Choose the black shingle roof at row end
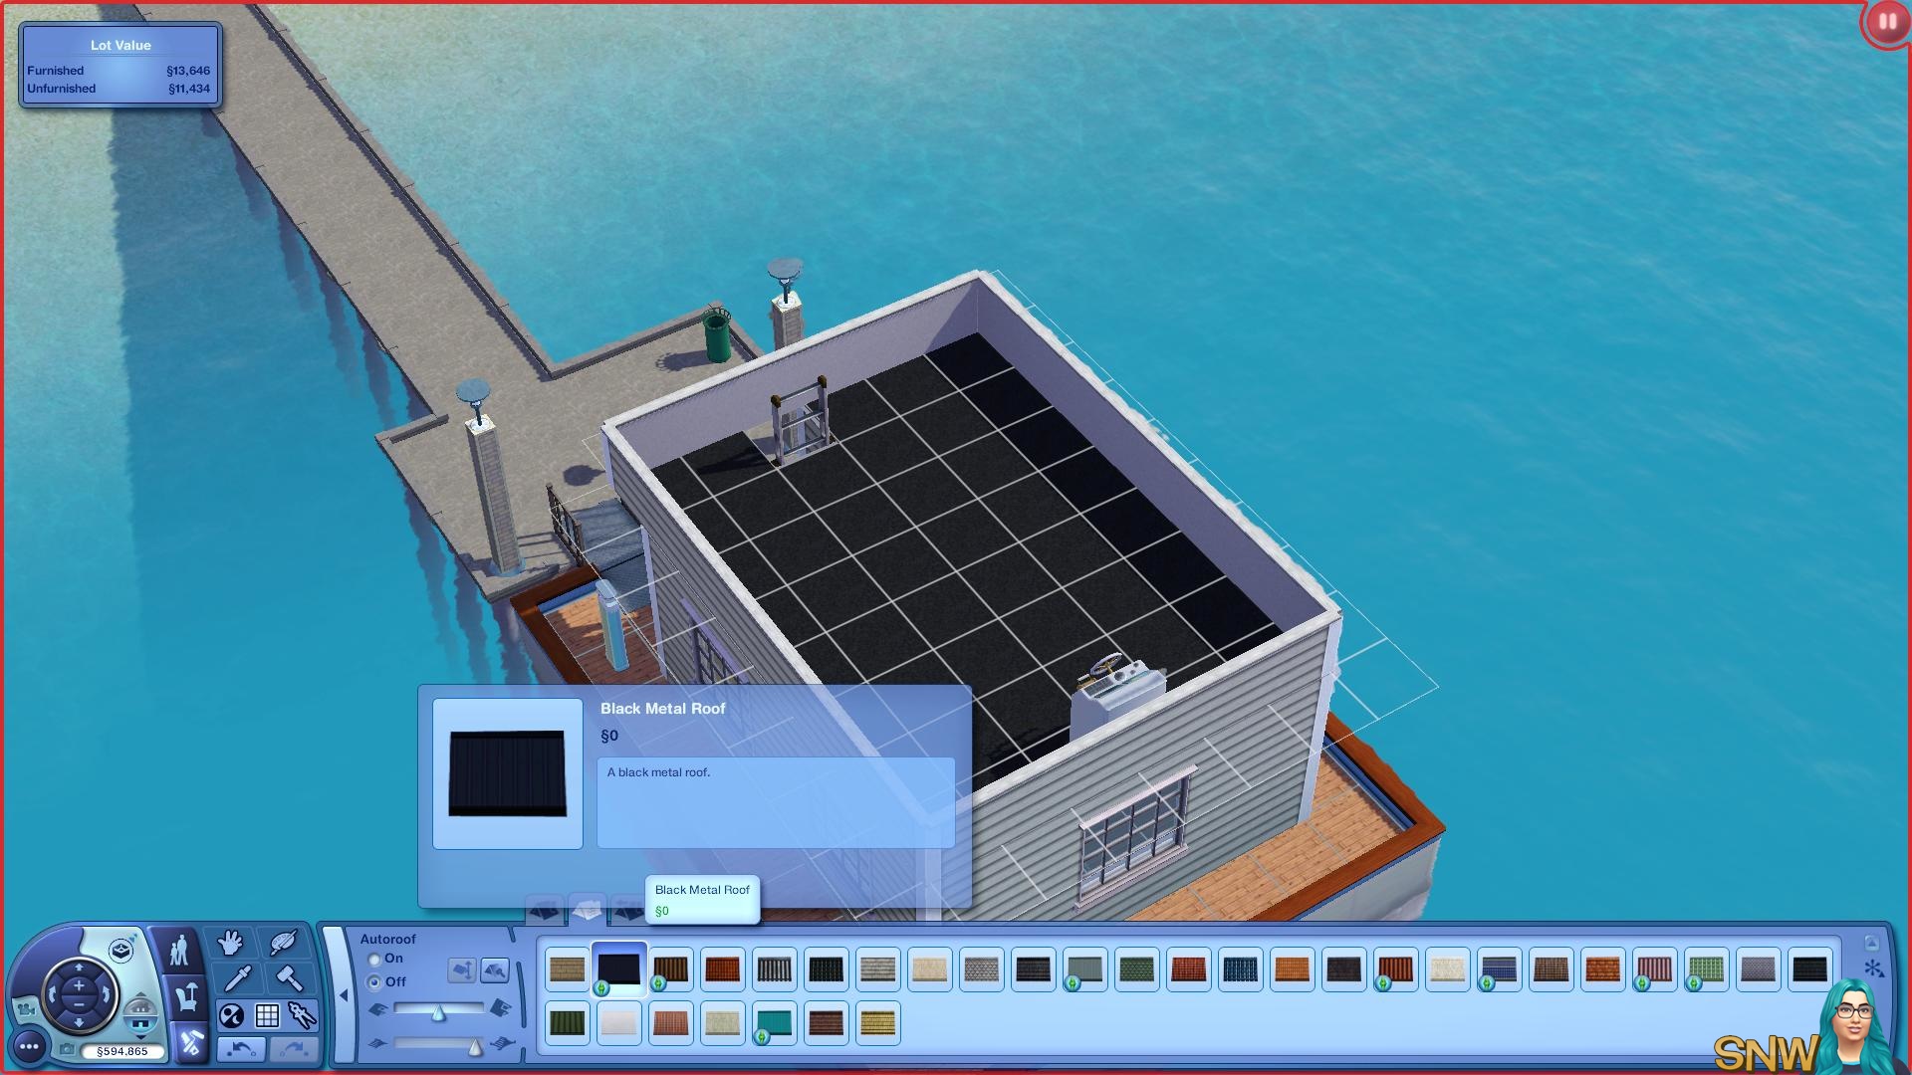Viewport: 1912px width, 1075px height. click(1809, 969)
